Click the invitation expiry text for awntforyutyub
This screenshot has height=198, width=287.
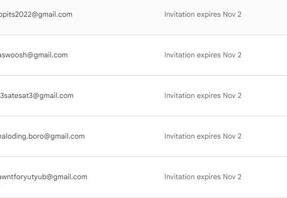(203, 177)
